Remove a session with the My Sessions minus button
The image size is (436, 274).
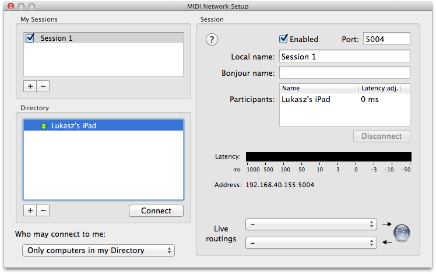tap(43, 86)
